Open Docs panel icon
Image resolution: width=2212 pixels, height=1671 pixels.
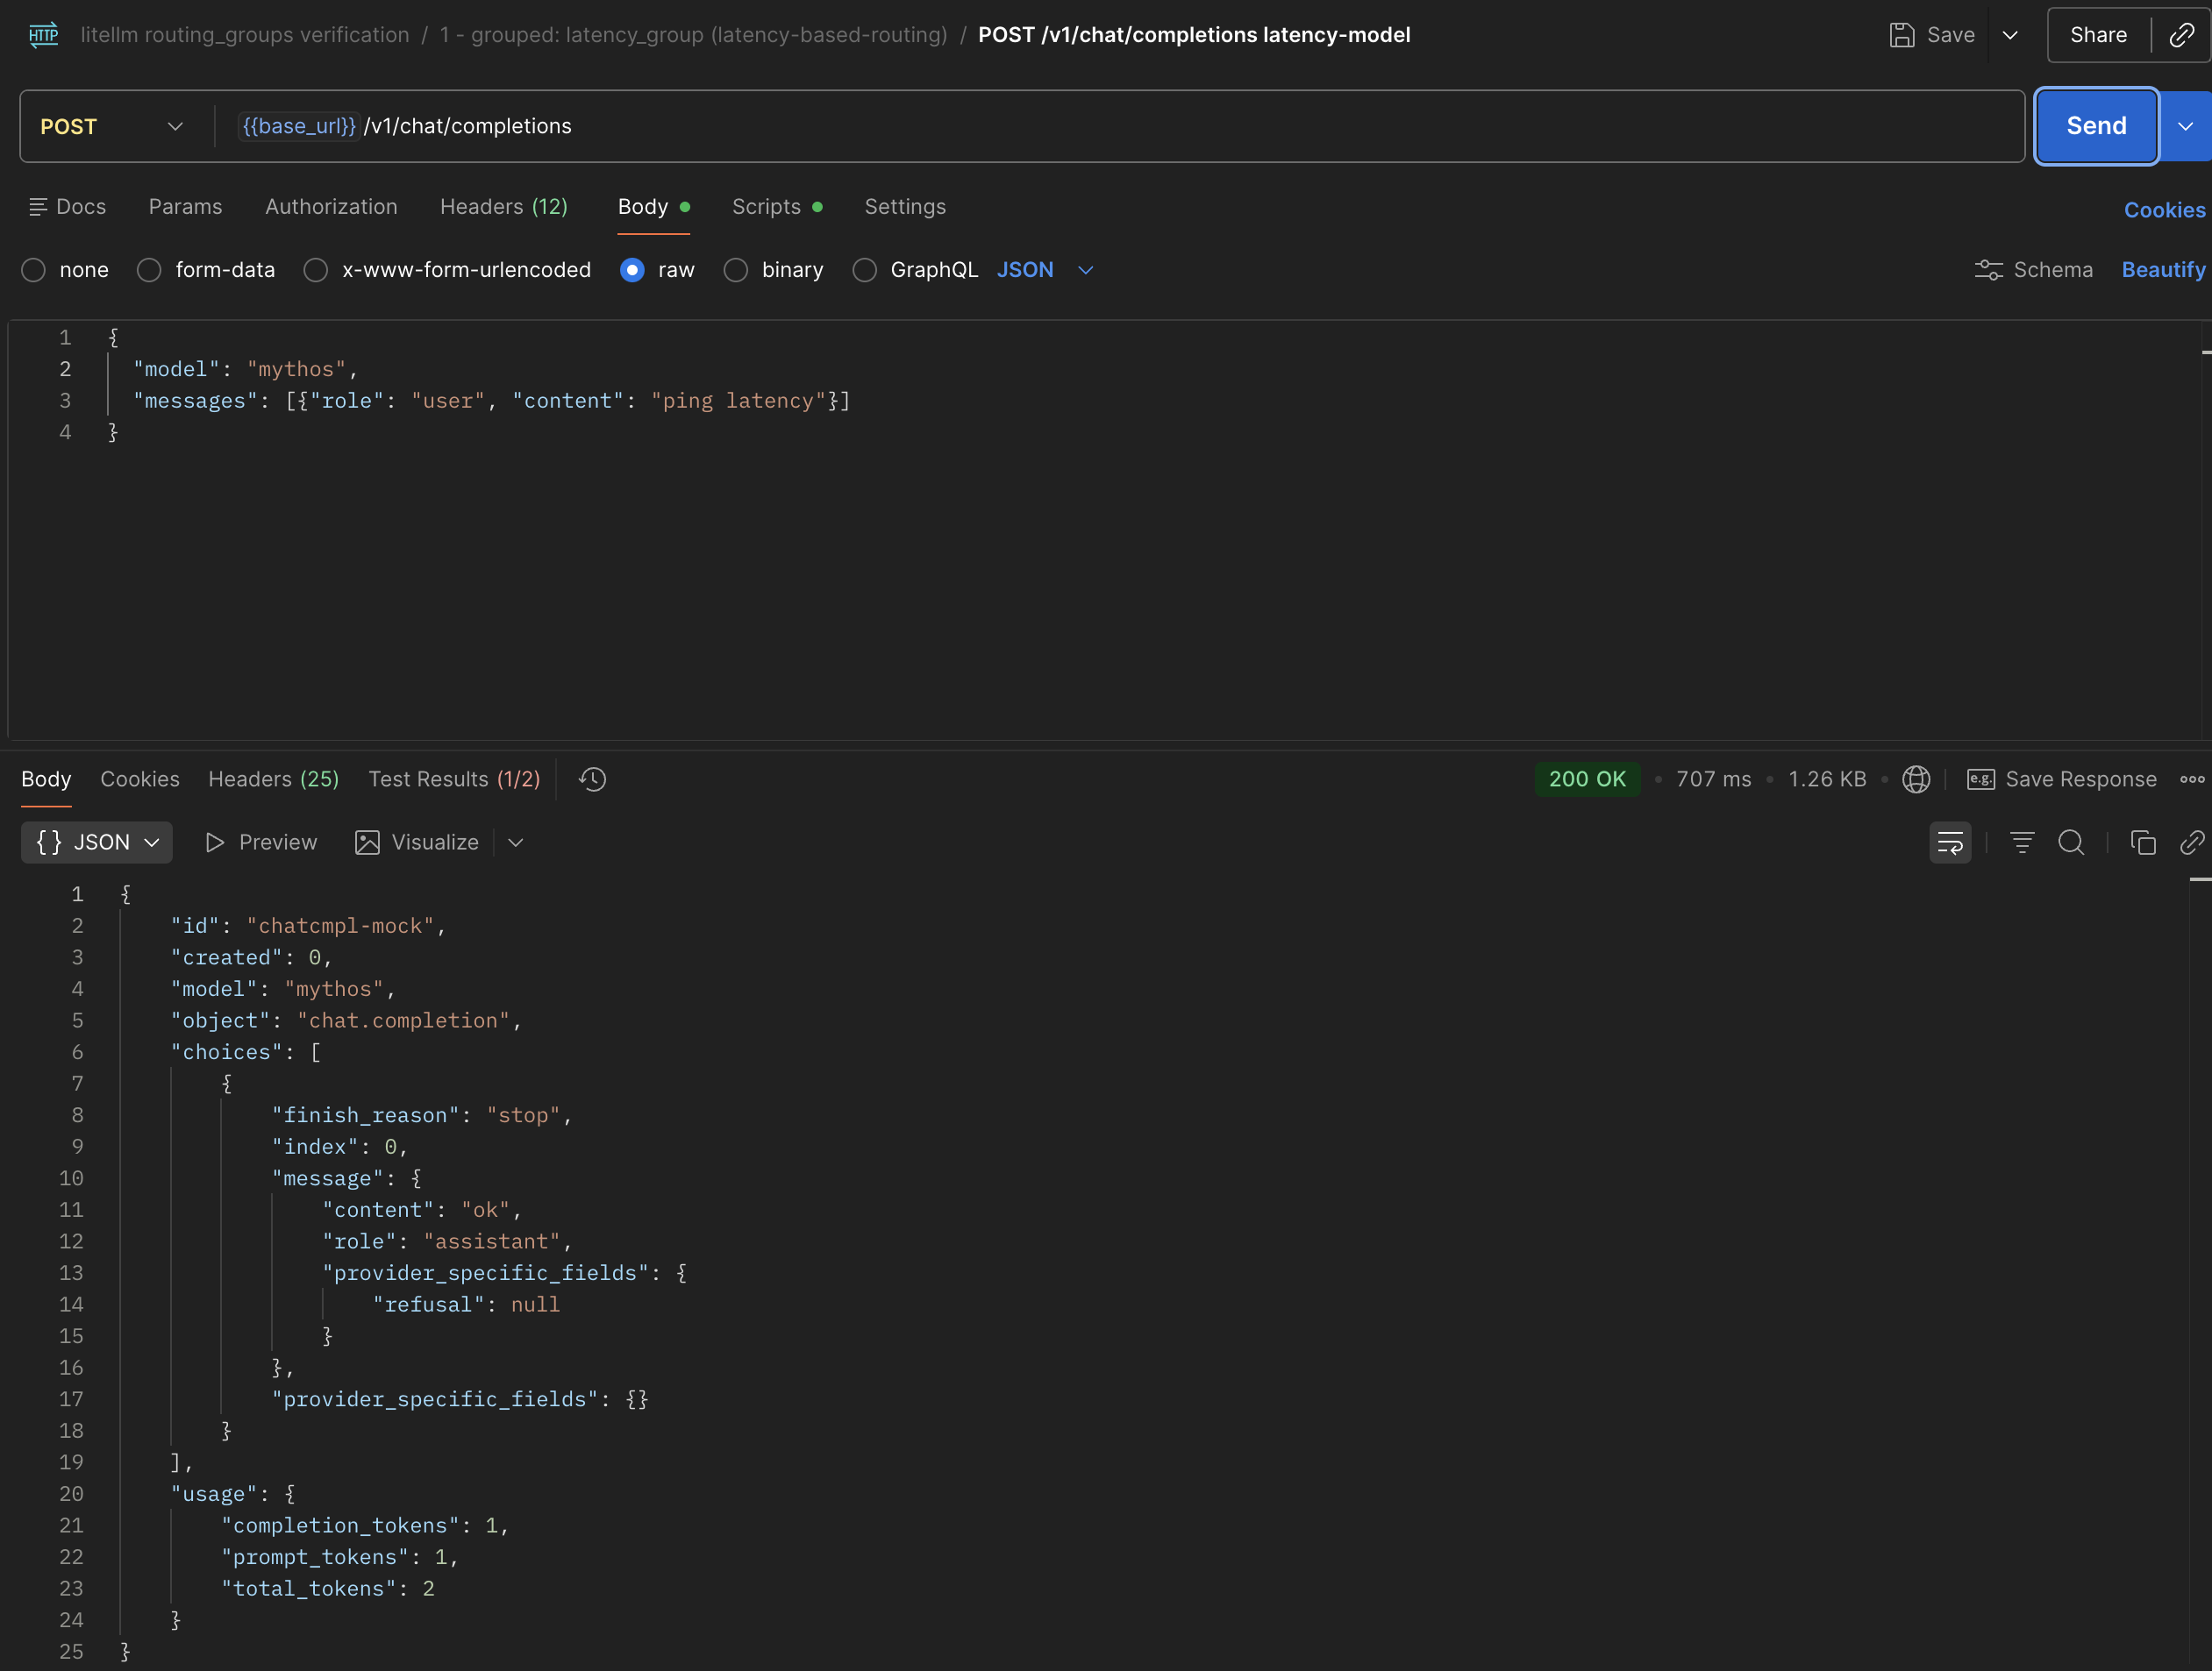[x=38, y=207]
